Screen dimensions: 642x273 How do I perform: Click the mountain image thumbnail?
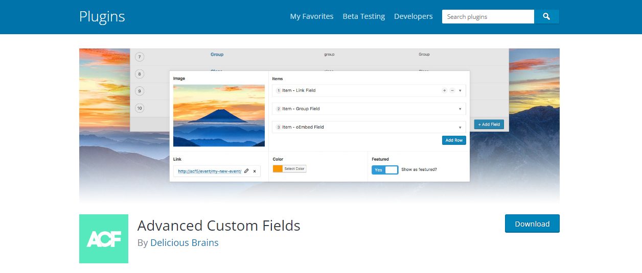click(x=219, y=115)
